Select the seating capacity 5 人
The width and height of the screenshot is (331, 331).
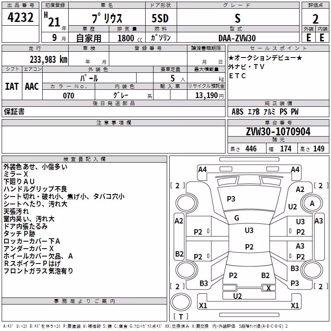177,78
